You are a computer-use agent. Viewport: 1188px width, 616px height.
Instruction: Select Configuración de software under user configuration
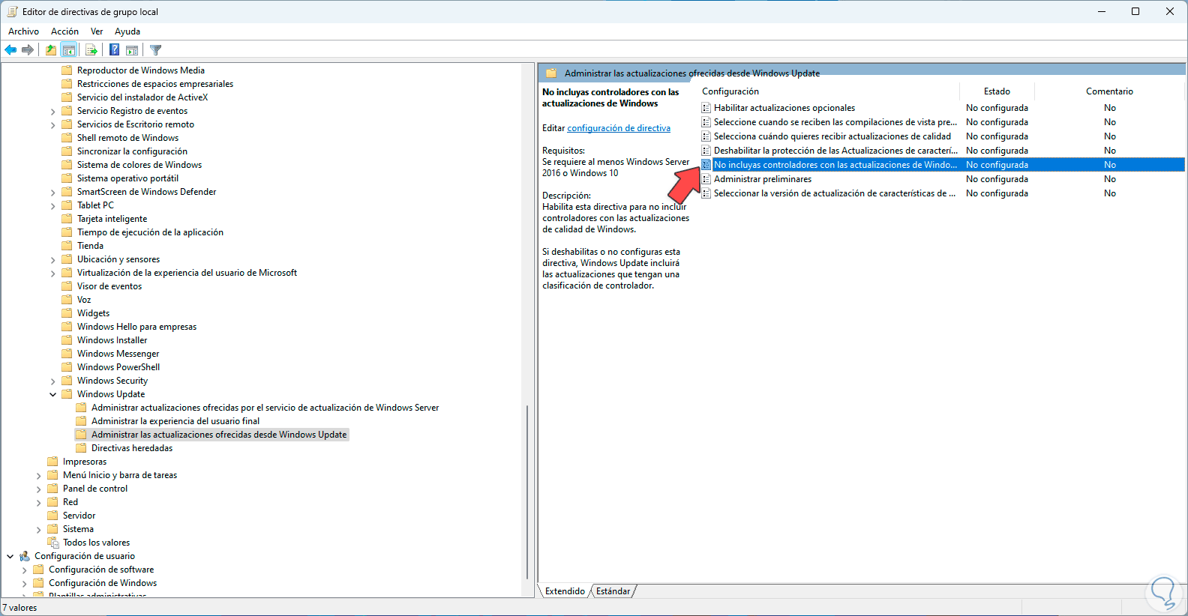point(101,570)
